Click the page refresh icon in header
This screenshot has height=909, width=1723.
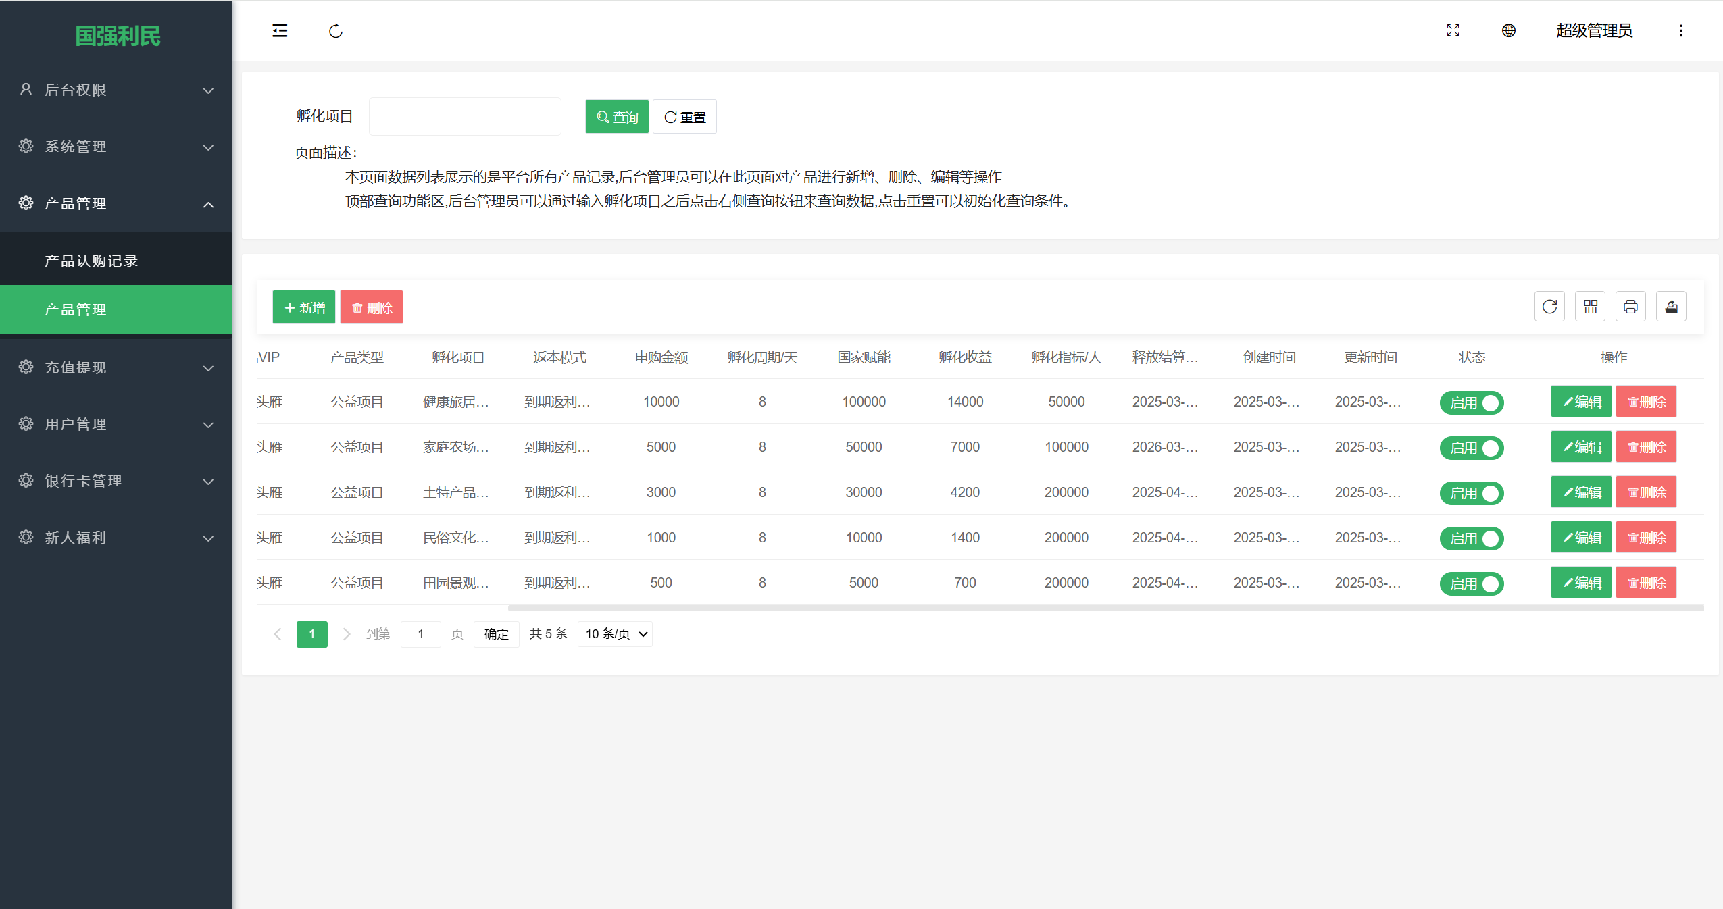pyautogui.click(x=336, y=31)
